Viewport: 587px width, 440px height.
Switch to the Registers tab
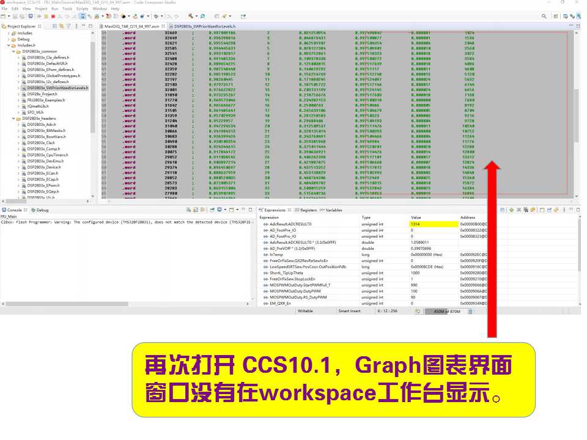pos(306,210)
